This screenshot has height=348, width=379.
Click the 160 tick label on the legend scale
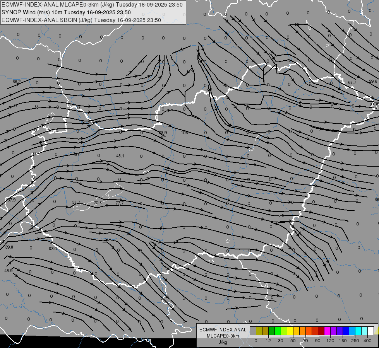click(x=343, y=341)
